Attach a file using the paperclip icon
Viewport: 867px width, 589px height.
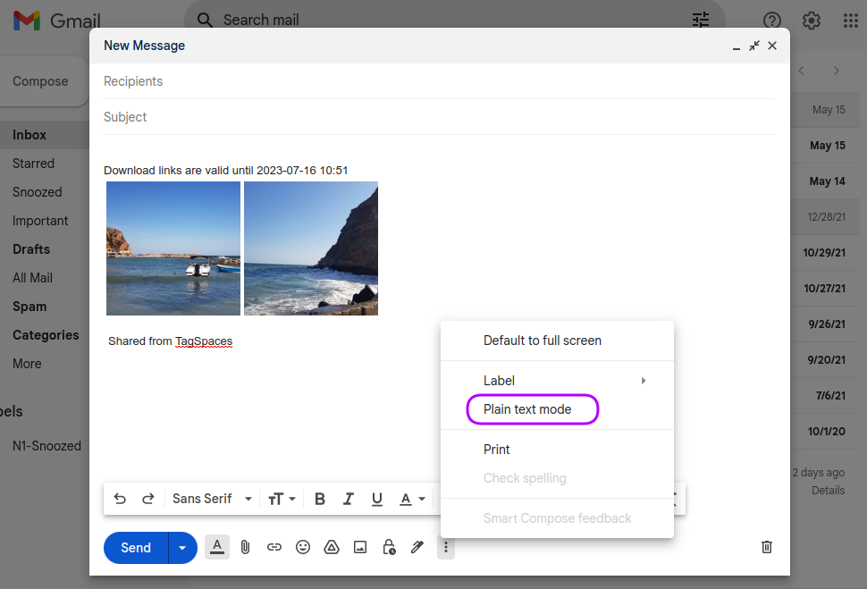(245, 547)
